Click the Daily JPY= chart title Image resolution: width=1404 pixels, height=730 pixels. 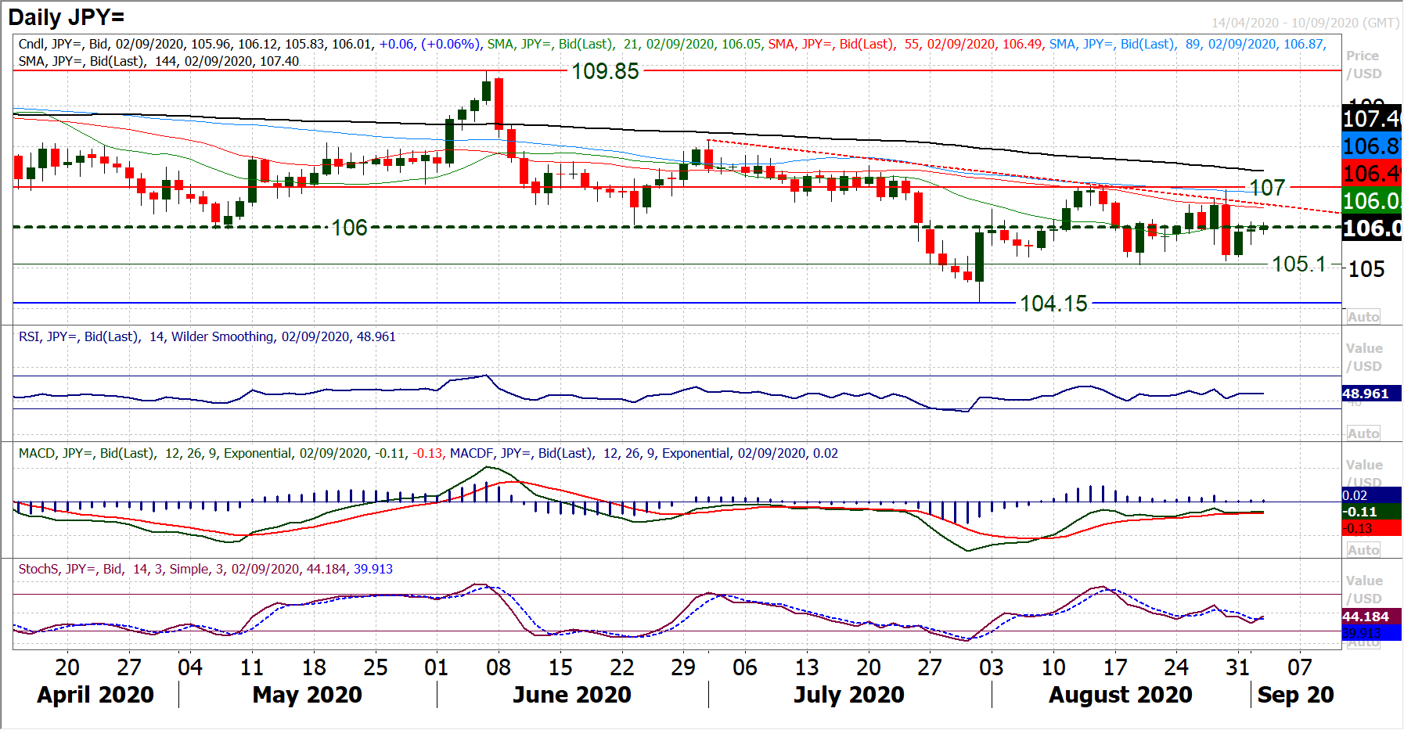click(67, 16)
